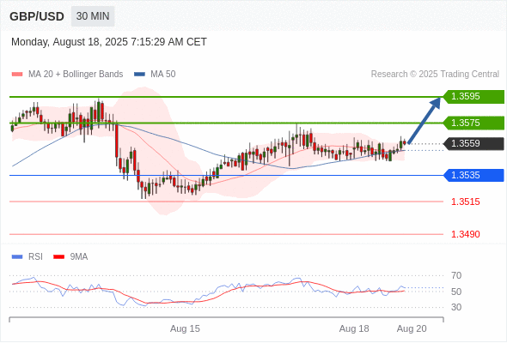507x343 pixels.
Task: Click the RSI 70 level label
Action: 456,275
